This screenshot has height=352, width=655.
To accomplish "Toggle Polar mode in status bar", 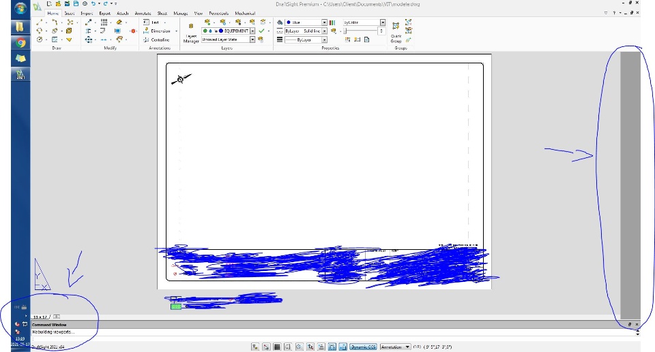I will (x=299, y=347).
